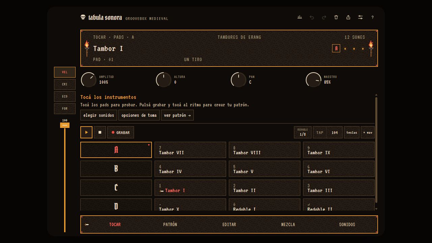Toggle the REDOBLE 1/8 setting
The image size is (432, 243).
click(303, 132)
